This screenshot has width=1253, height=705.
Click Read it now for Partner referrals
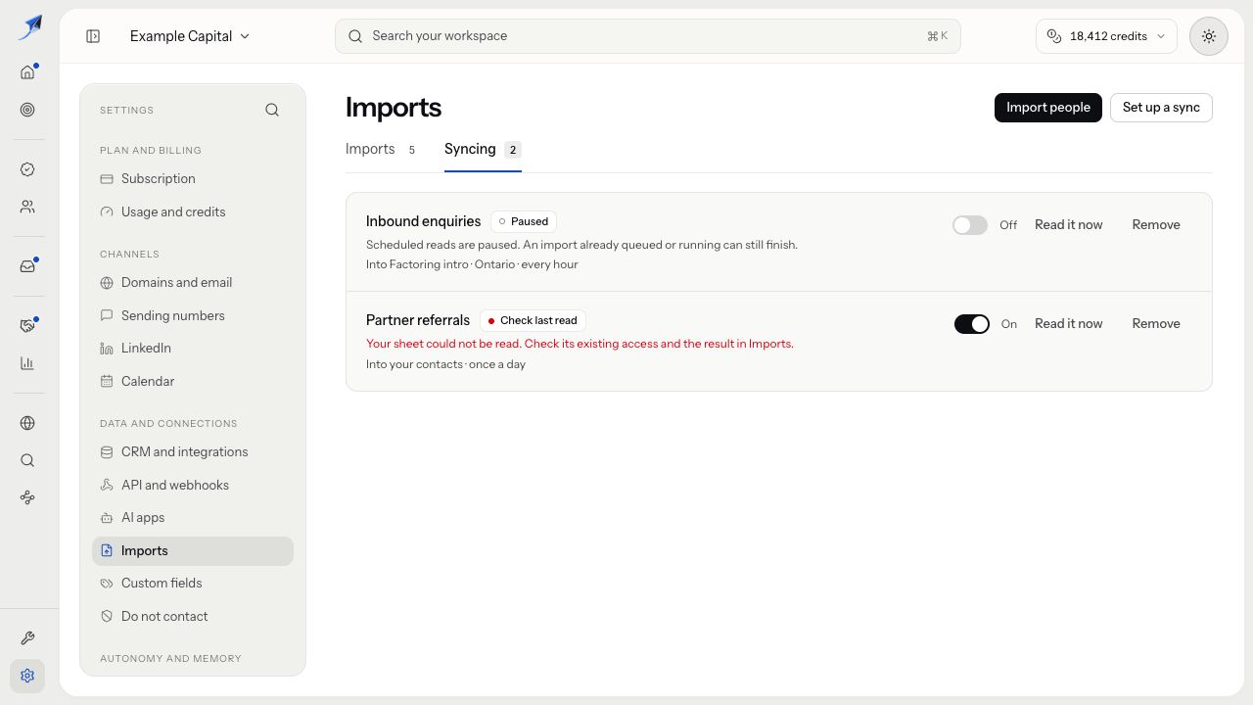click(x=1068, y=324)
